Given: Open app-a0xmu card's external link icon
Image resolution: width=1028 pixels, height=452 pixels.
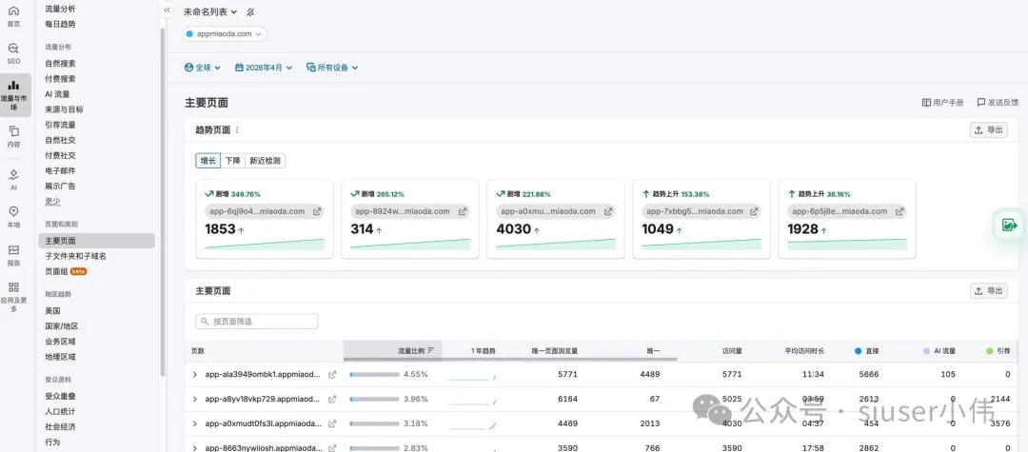Looking at the screenshot, I should (608, 211).
